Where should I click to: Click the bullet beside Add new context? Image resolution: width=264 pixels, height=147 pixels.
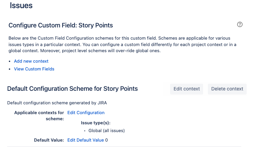coord(10,61)
